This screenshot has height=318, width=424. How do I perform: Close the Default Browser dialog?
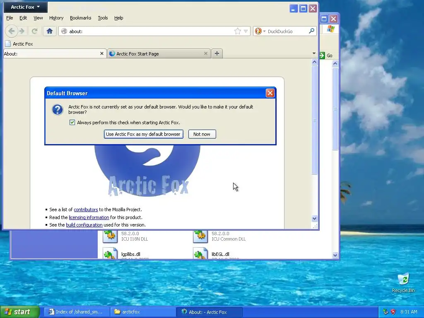tap(270, 93)
